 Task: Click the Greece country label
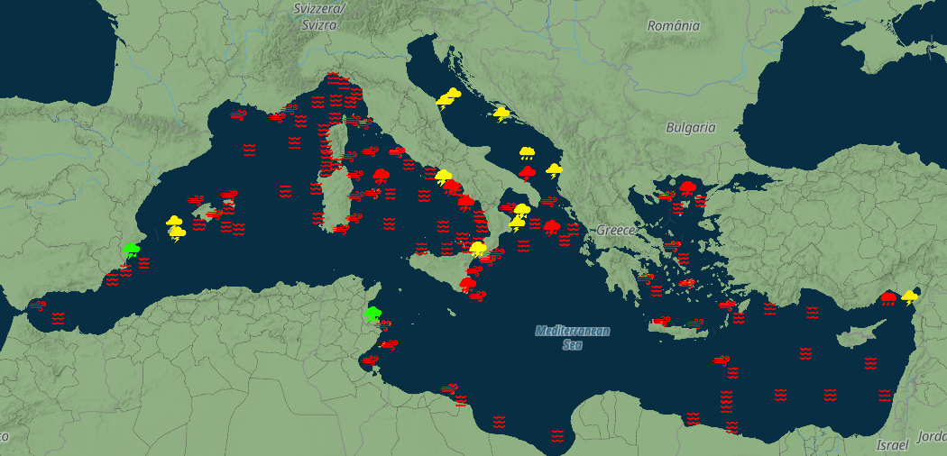(616, 231)
